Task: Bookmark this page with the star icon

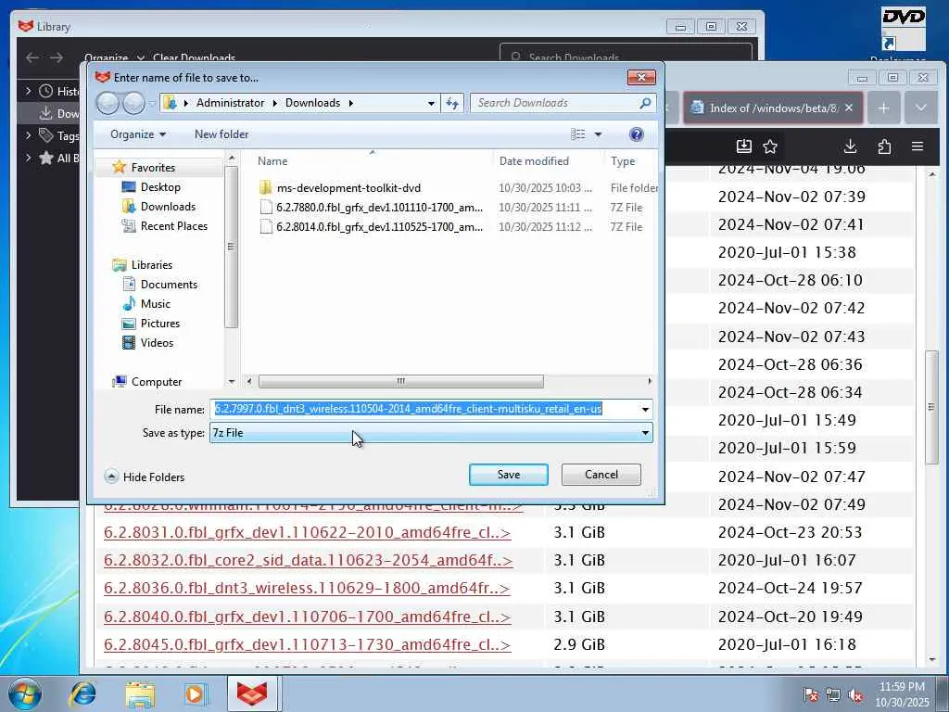Action: pos(770,146)
